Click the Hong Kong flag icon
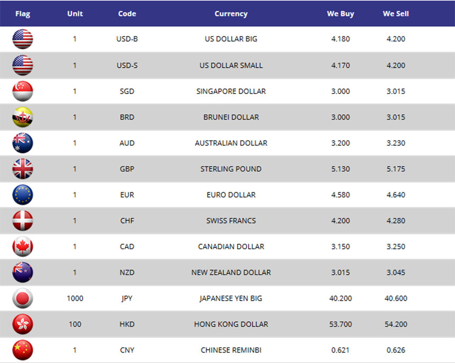455x363 pixels. (23, 324)
